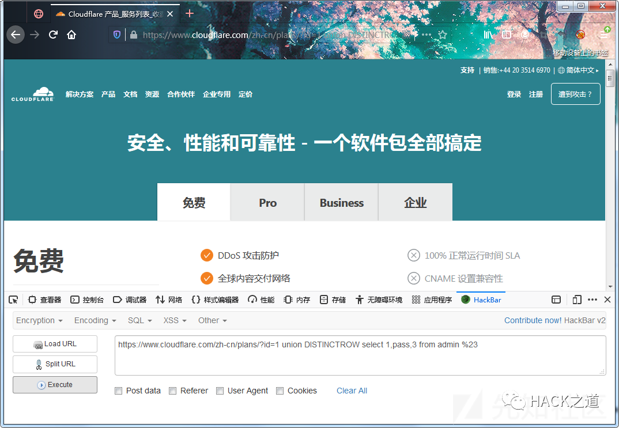
Task: Select the Pro plan tab
Action: [x=267, y=202]
